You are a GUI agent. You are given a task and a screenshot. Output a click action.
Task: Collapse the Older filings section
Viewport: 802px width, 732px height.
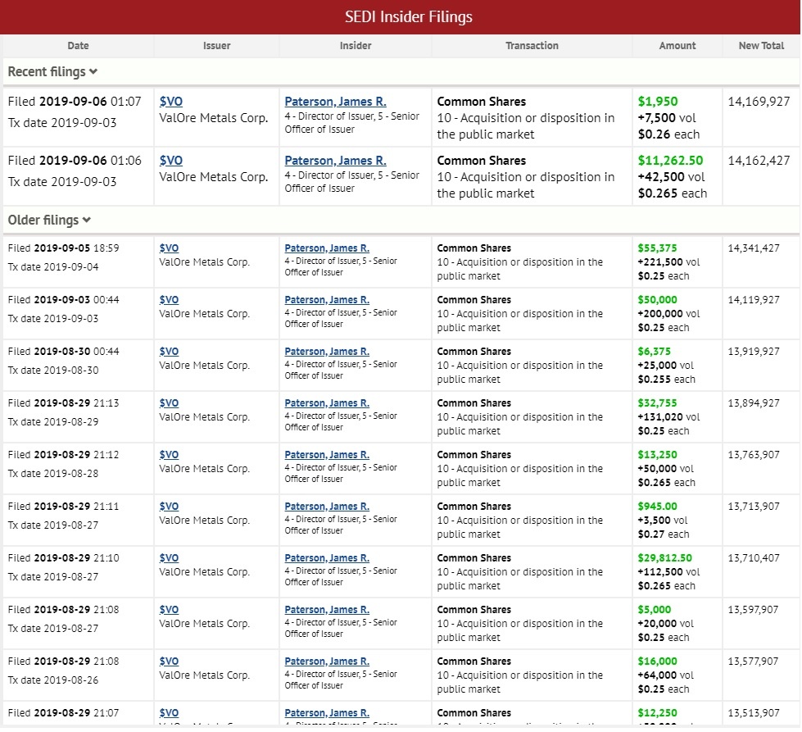click(x=49, y=221)
